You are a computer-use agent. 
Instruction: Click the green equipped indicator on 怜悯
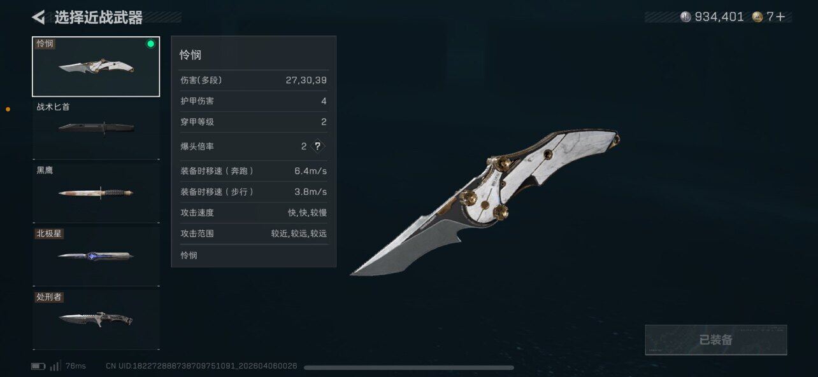tap(150, 44)
